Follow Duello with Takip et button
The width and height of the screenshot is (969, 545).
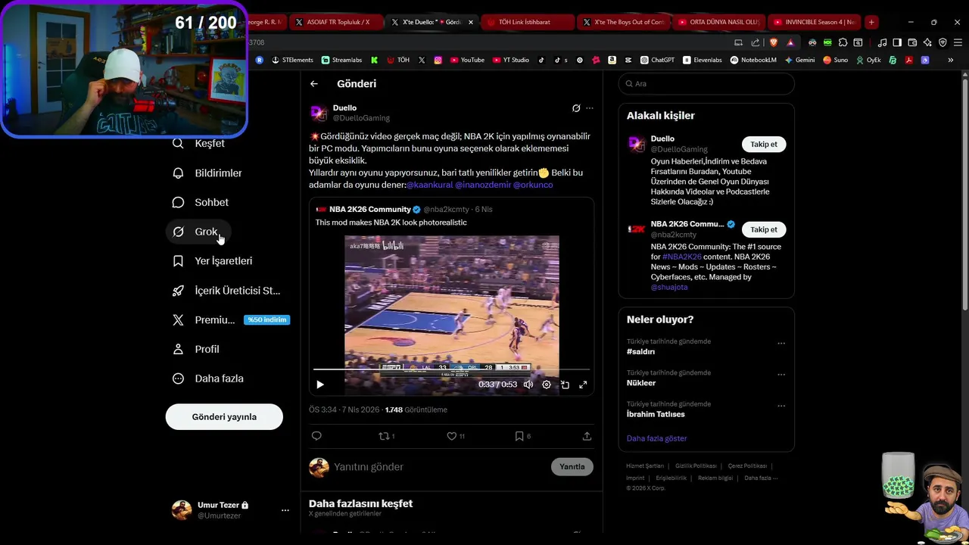pyautogui.click(x=764, y=145)
